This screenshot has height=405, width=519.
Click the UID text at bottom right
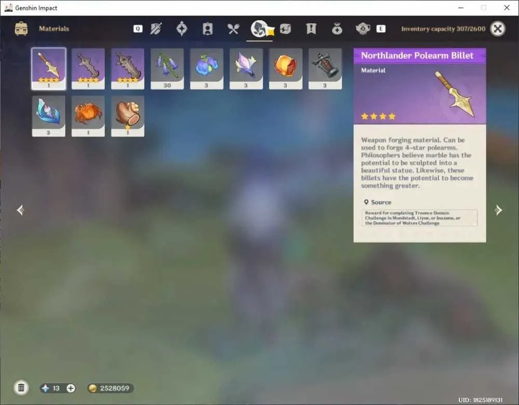pyautogui.click(x=480, y=400)
